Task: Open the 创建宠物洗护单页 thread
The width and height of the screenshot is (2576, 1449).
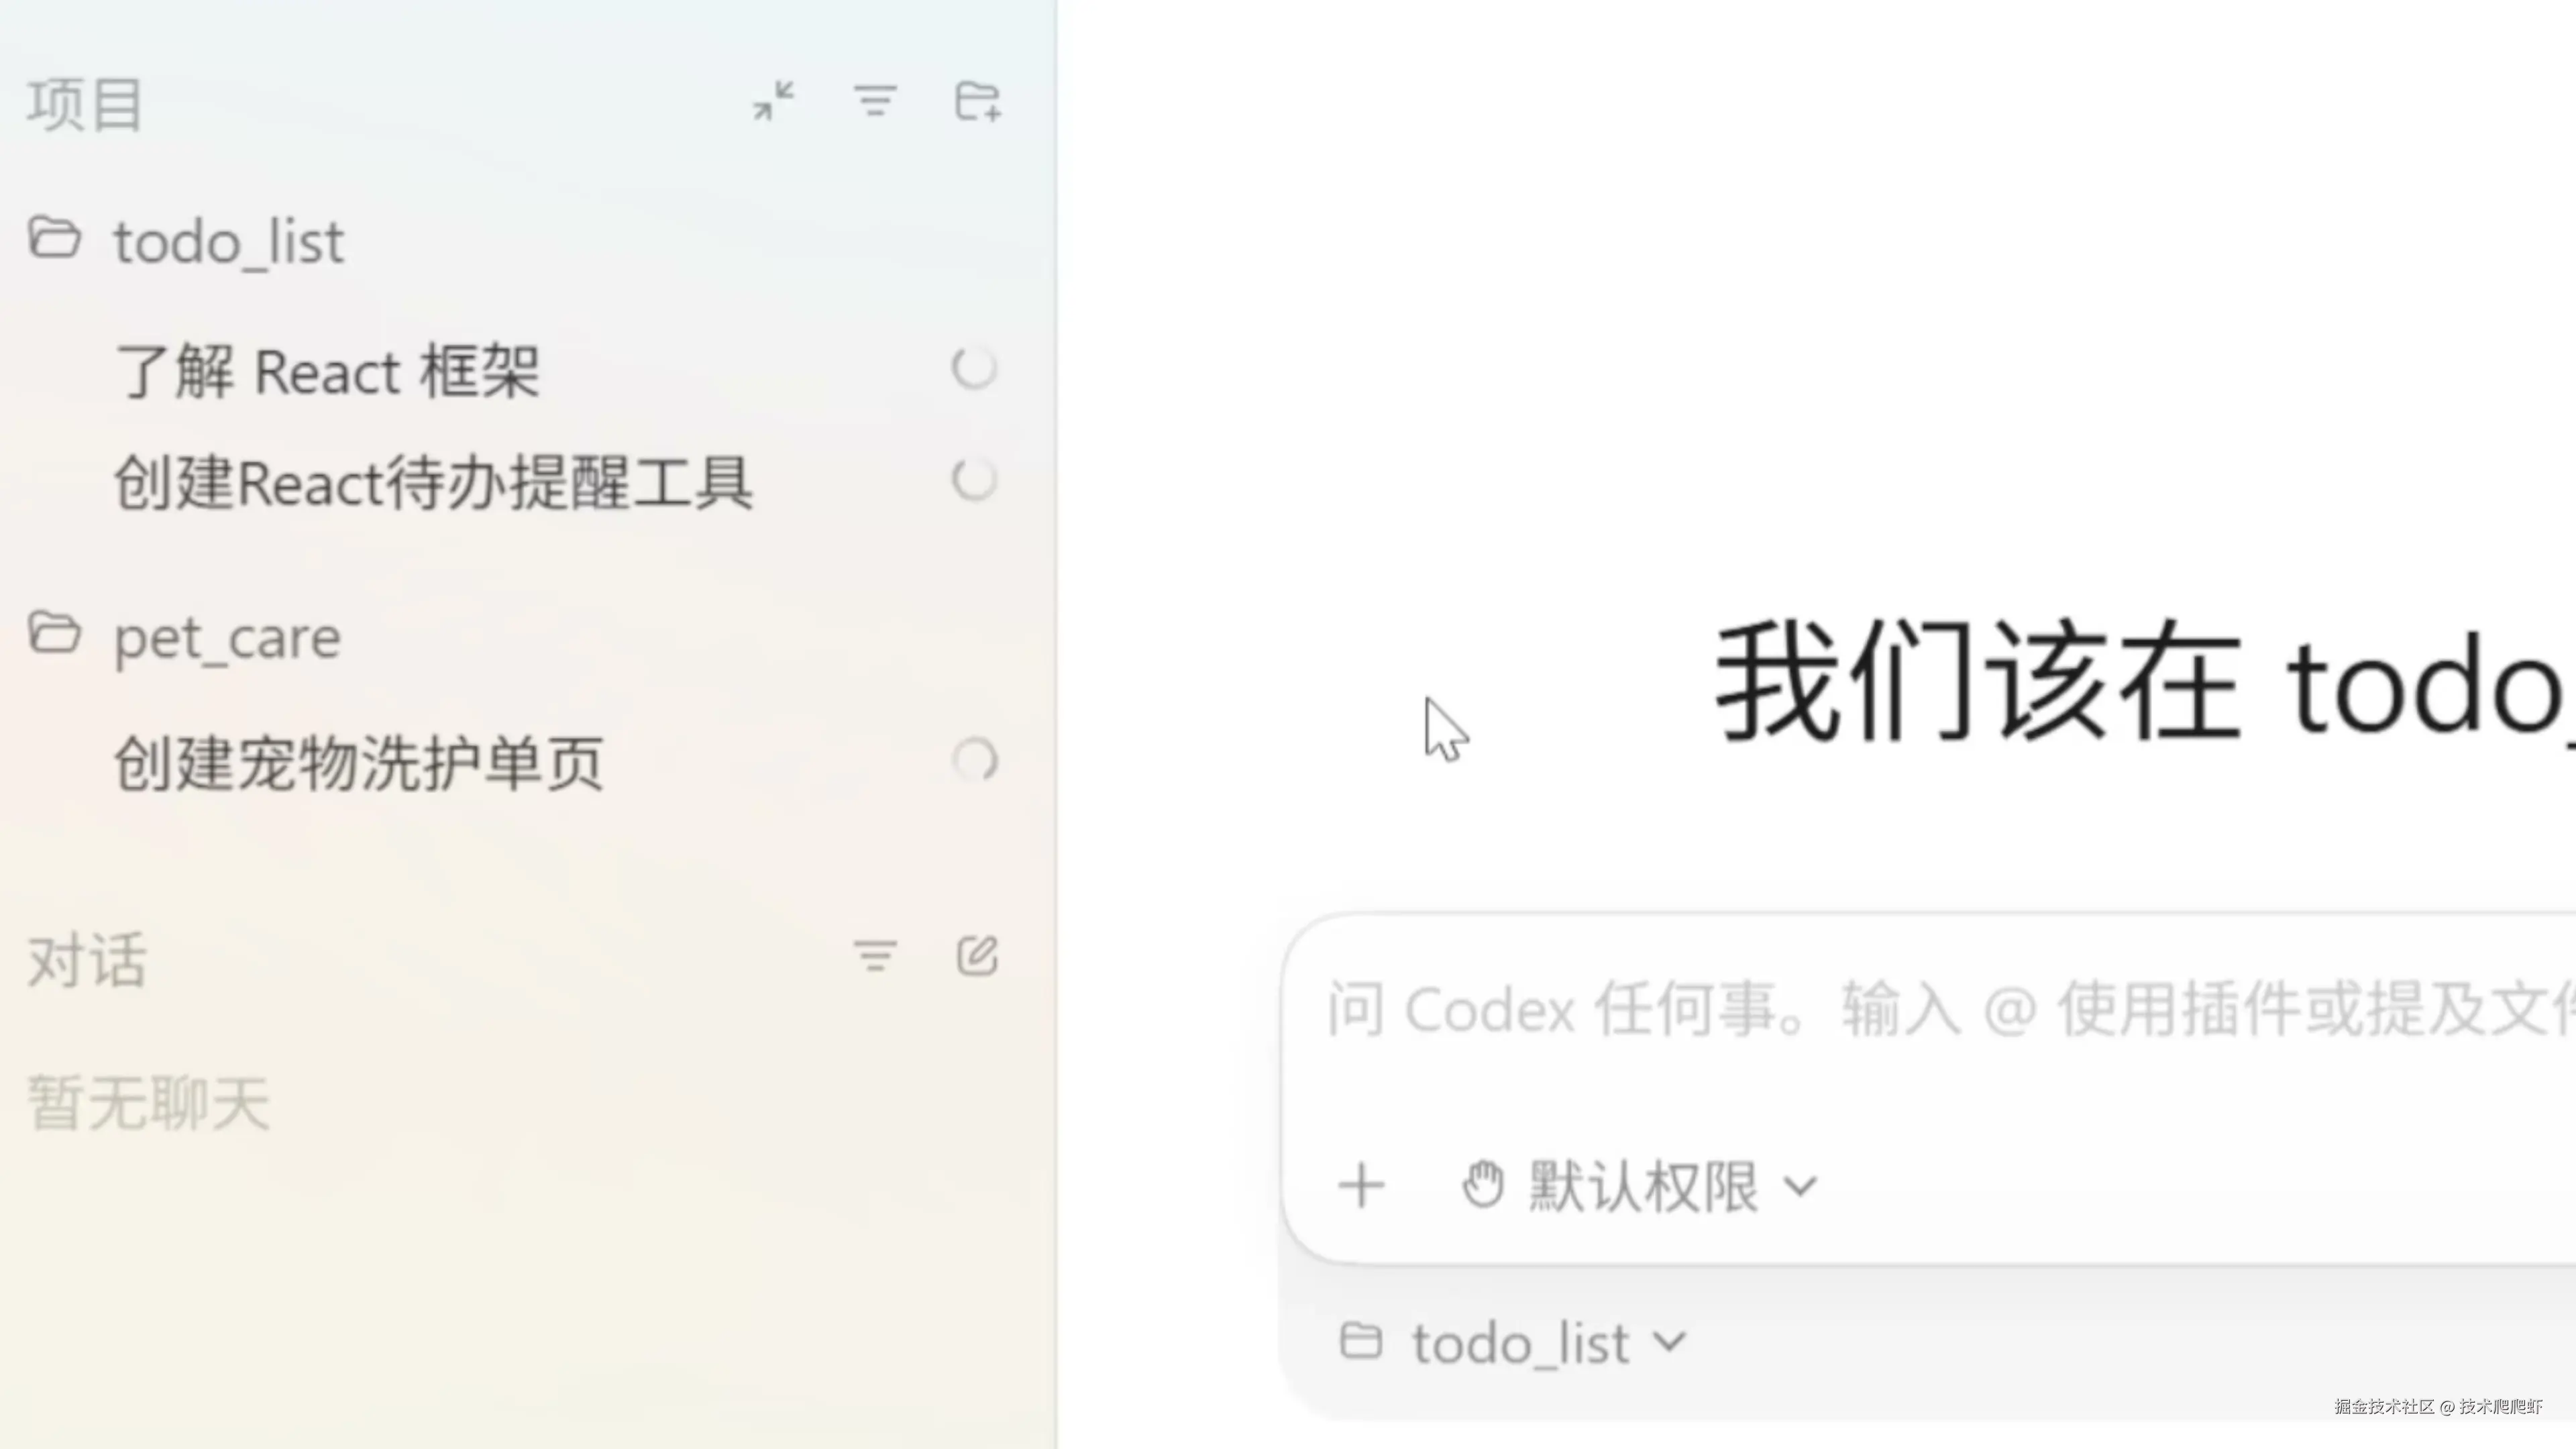Action: 359,763
